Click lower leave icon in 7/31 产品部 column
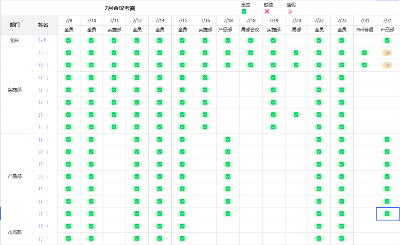Screen dimensions: 400x245 click(387, 65)
